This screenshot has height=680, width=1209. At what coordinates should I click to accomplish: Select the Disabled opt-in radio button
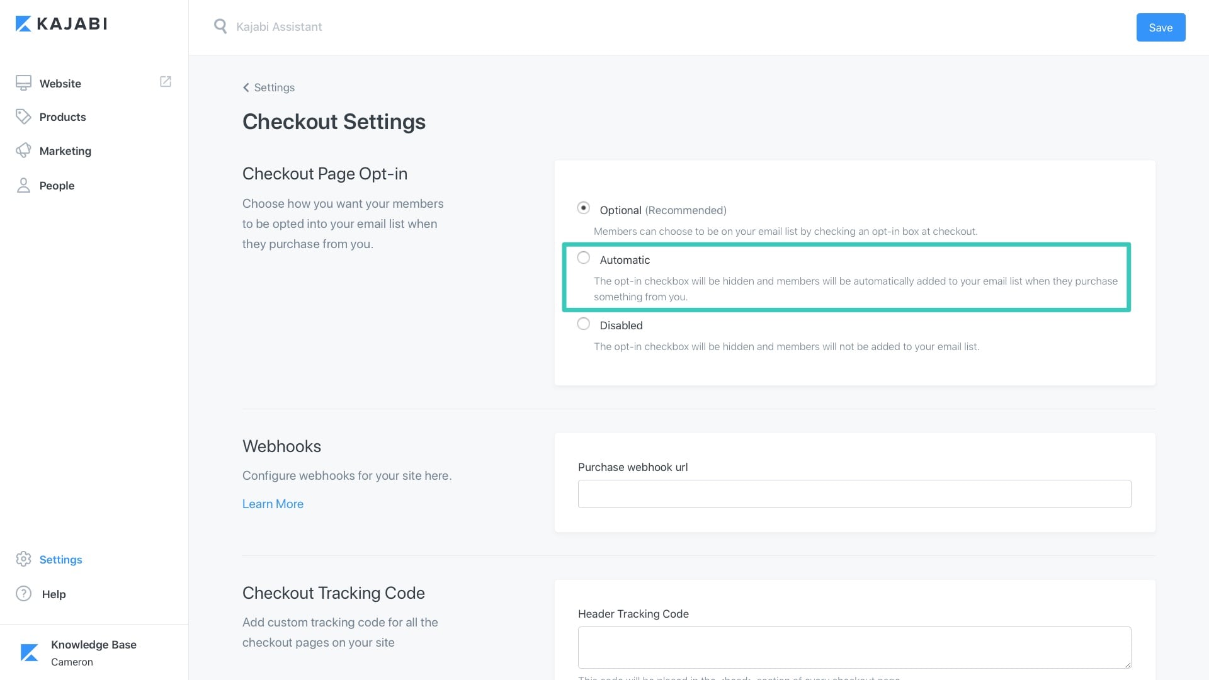tap(584, 324)
